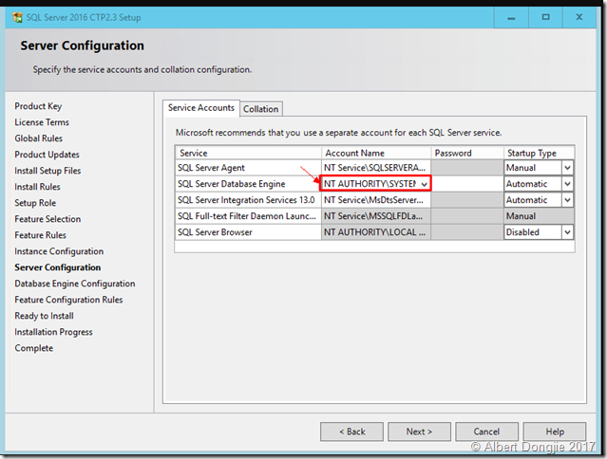Select Install Rules step in sidebar

pyautogui.click(x=37, y=187)
